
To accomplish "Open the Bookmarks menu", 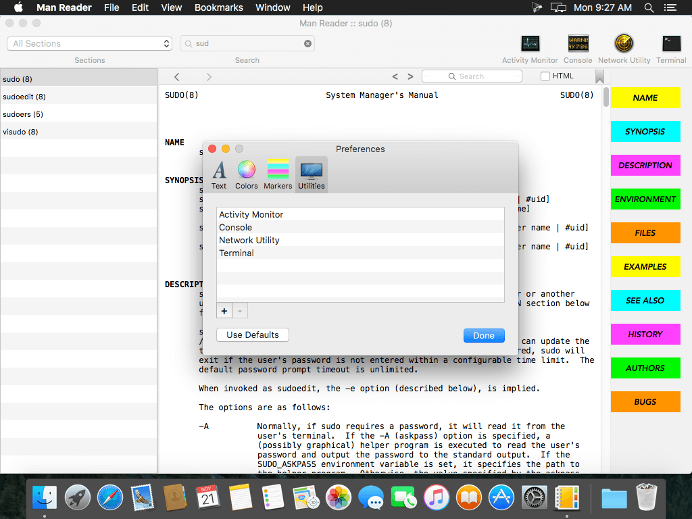I will (219, 7).
